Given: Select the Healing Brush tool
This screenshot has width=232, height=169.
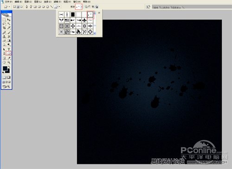Looking at the screenshot, I should pos(4,32).
